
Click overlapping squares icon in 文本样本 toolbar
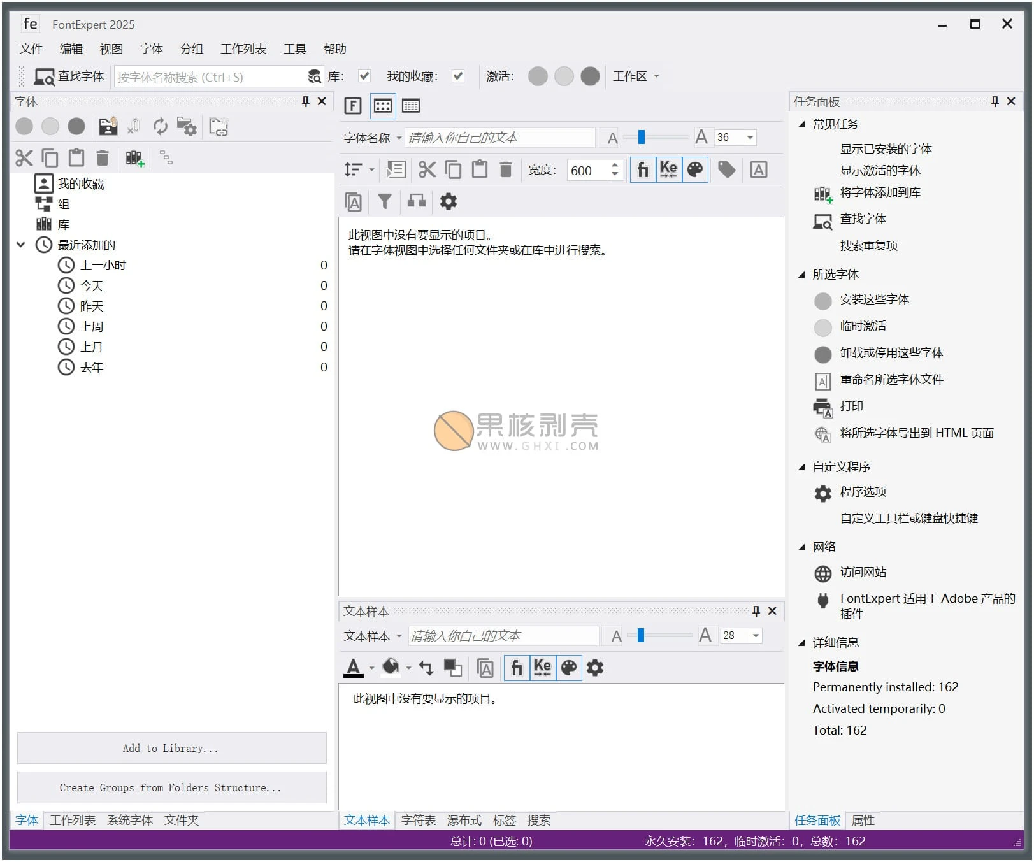tap(452, 668)
